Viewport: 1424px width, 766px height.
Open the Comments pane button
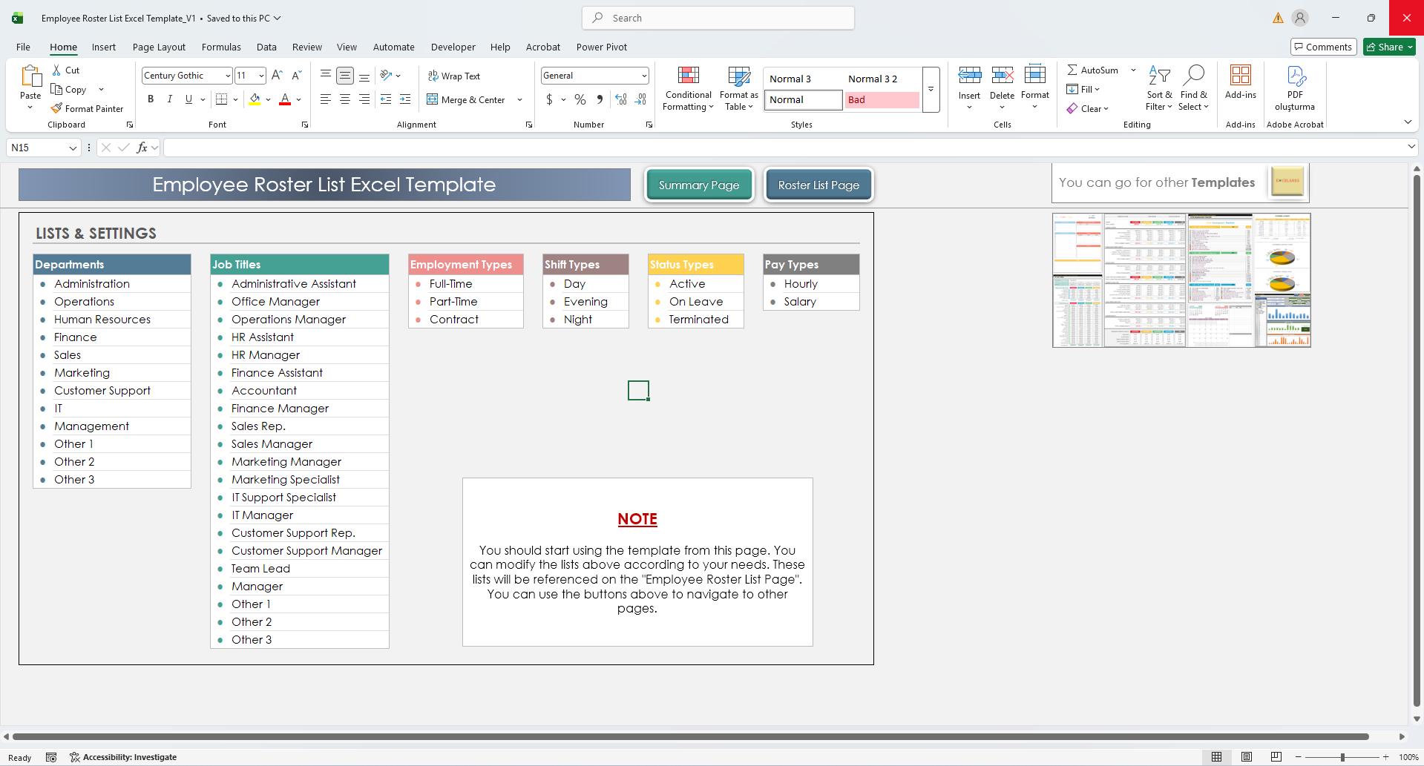pos(1324,47)
